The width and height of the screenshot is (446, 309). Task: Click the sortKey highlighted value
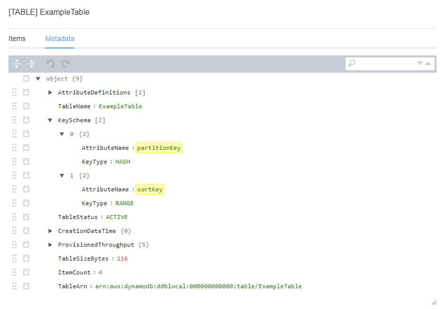click(x=150, y=189)
